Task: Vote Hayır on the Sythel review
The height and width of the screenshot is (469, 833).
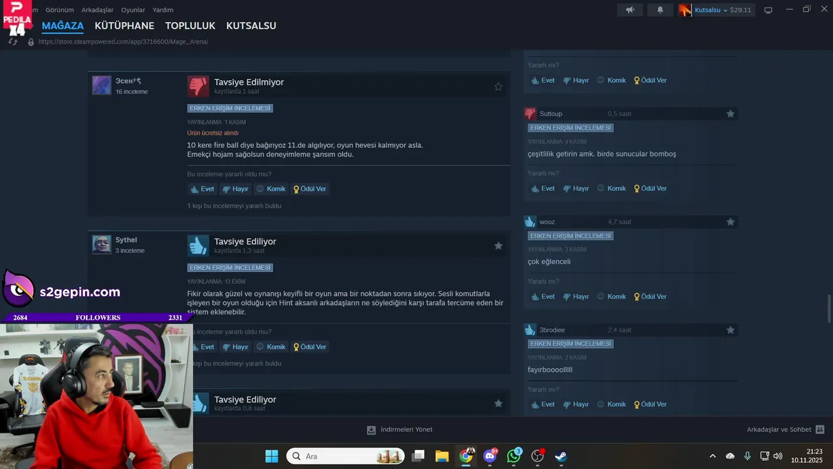Action: click(x=235, y=347)
